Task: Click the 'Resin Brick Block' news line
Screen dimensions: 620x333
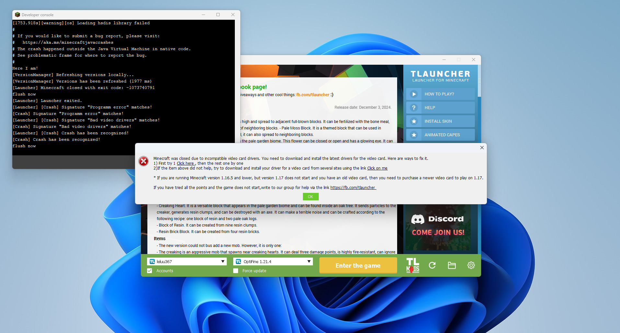Action: (208, 232)
